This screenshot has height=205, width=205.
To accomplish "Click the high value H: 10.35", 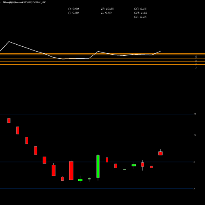I will point(107,9).
